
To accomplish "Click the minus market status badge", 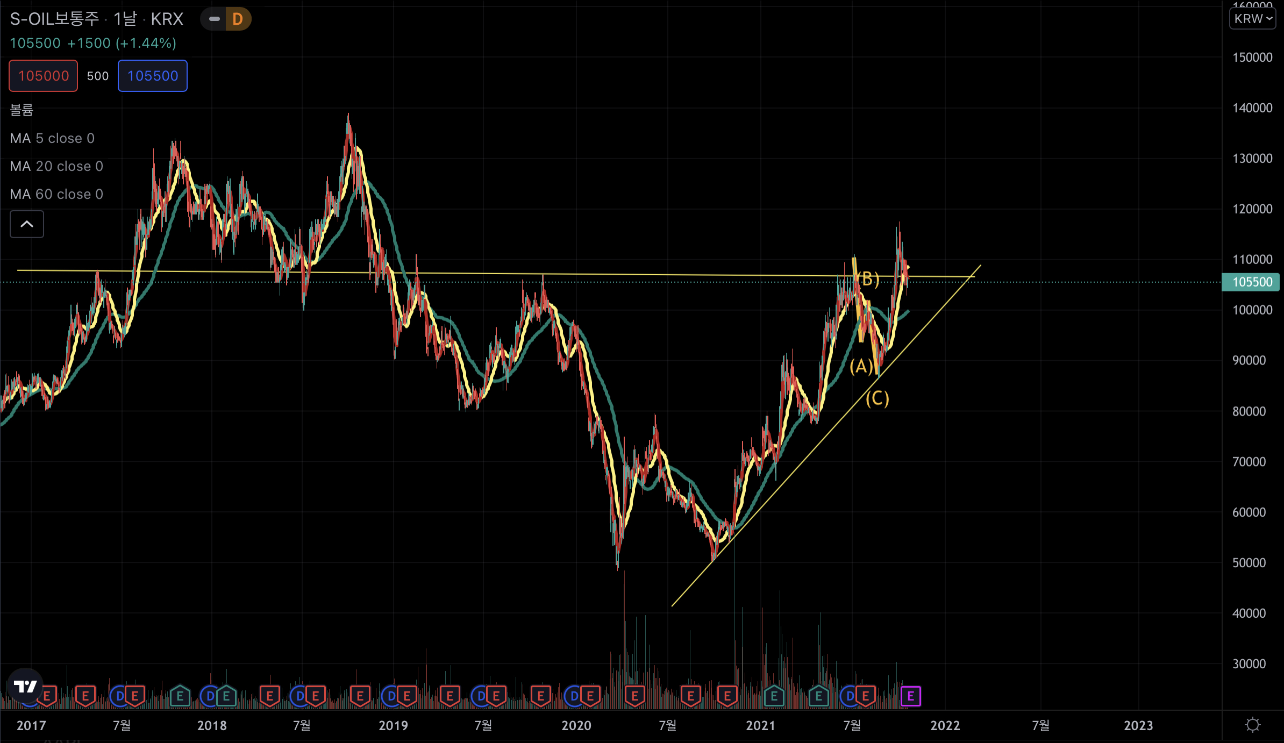I will point(214,19).
